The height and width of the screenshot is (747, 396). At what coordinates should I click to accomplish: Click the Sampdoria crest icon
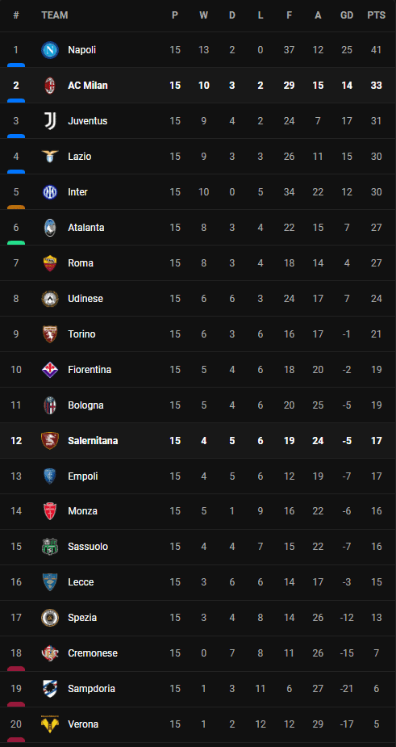50,688
